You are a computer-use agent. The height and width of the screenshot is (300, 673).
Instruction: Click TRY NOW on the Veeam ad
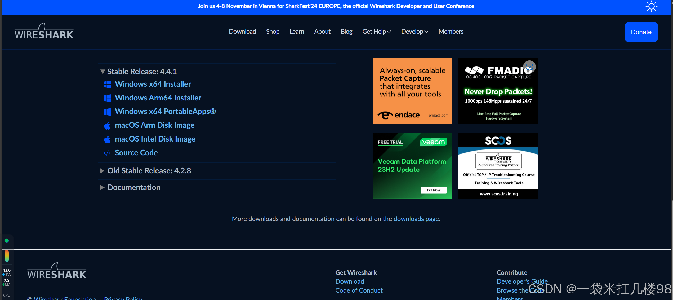(x=433, y=190)
